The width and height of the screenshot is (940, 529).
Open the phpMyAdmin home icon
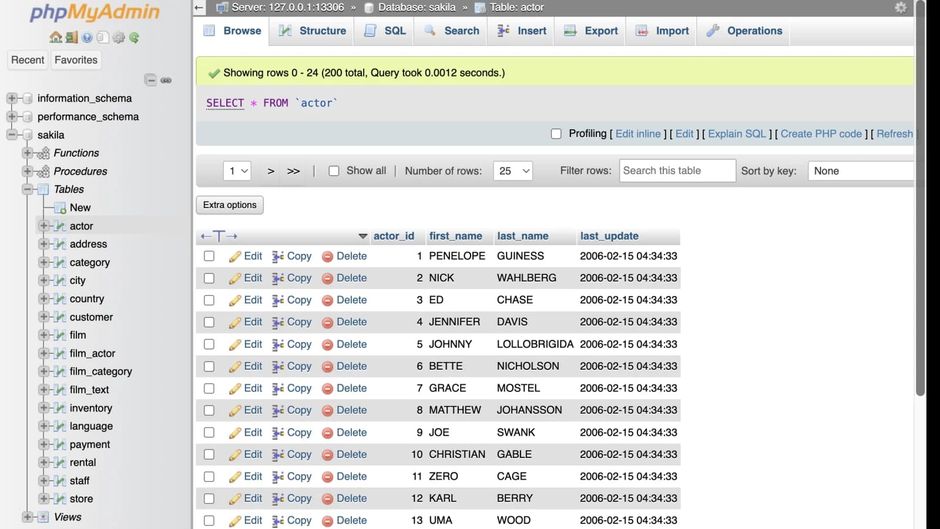tap(56, 38)
